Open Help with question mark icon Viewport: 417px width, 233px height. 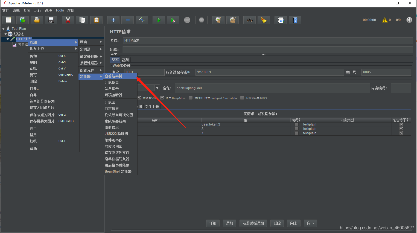click(295, 20)
